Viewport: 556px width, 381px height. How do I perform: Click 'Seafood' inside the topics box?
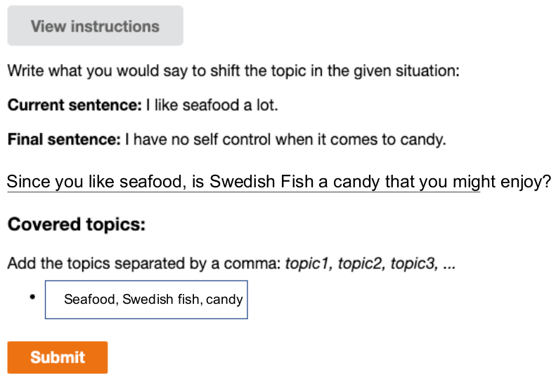(x=89, y=300)
